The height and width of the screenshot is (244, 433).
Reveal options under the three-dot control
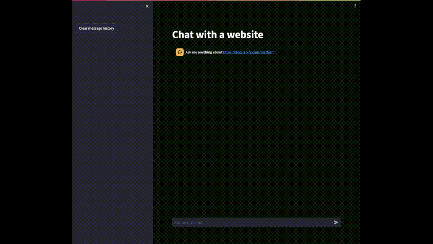point(355,6)
